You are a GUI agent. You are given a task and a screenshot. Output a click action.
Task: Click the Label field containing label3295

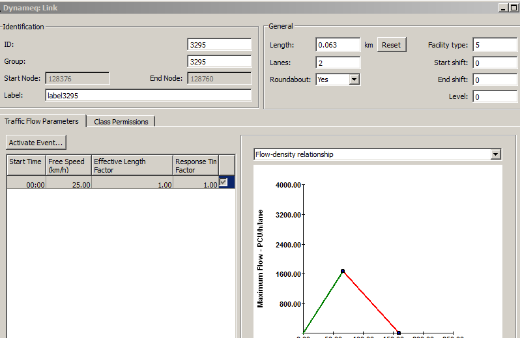[148, 96]
